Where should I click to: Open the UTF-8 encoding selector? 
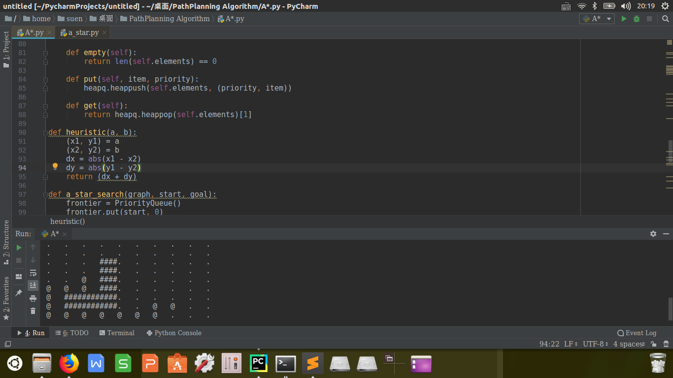click(595, 344)
